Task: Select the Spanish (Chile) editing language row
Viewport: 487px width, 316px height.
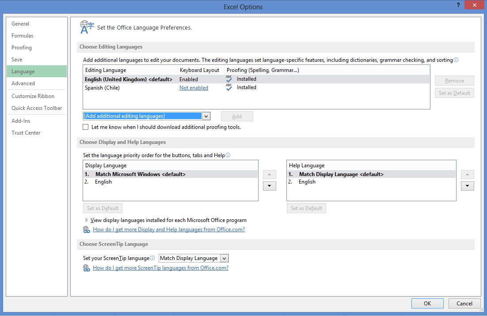Action: [256, 88]
